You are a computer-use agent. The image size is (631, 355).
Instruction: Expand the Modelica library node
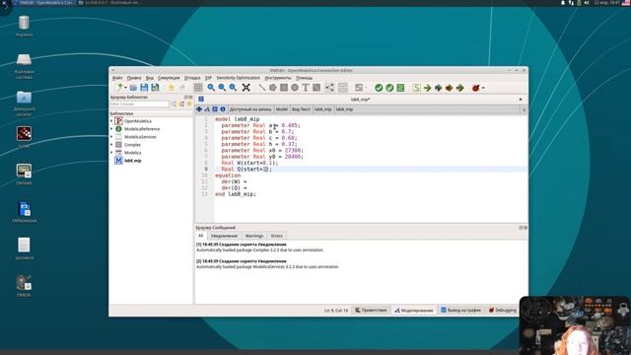111,153
